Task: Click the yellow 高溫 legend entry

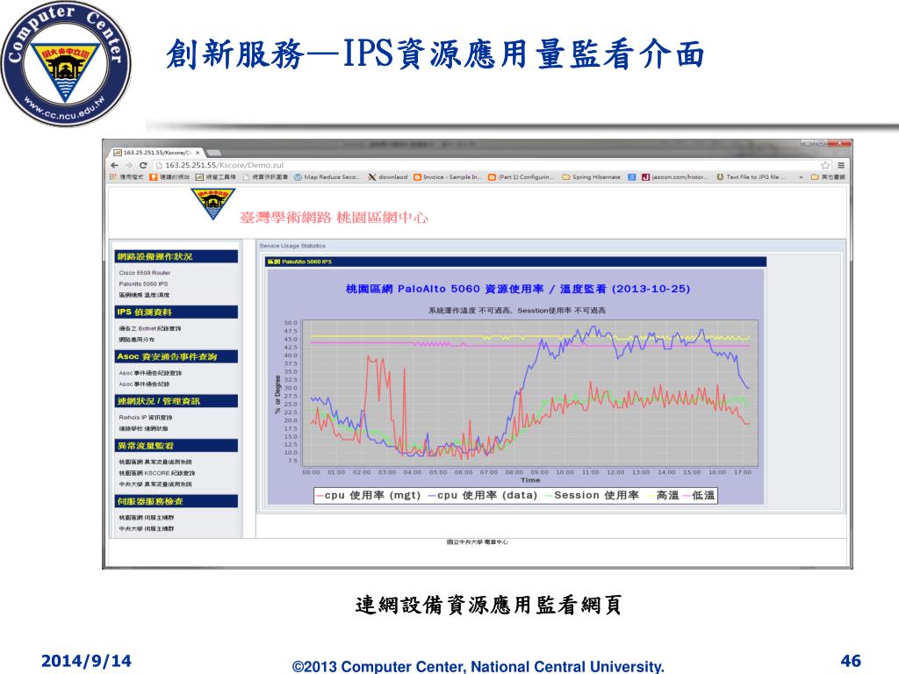Action: 663,495
